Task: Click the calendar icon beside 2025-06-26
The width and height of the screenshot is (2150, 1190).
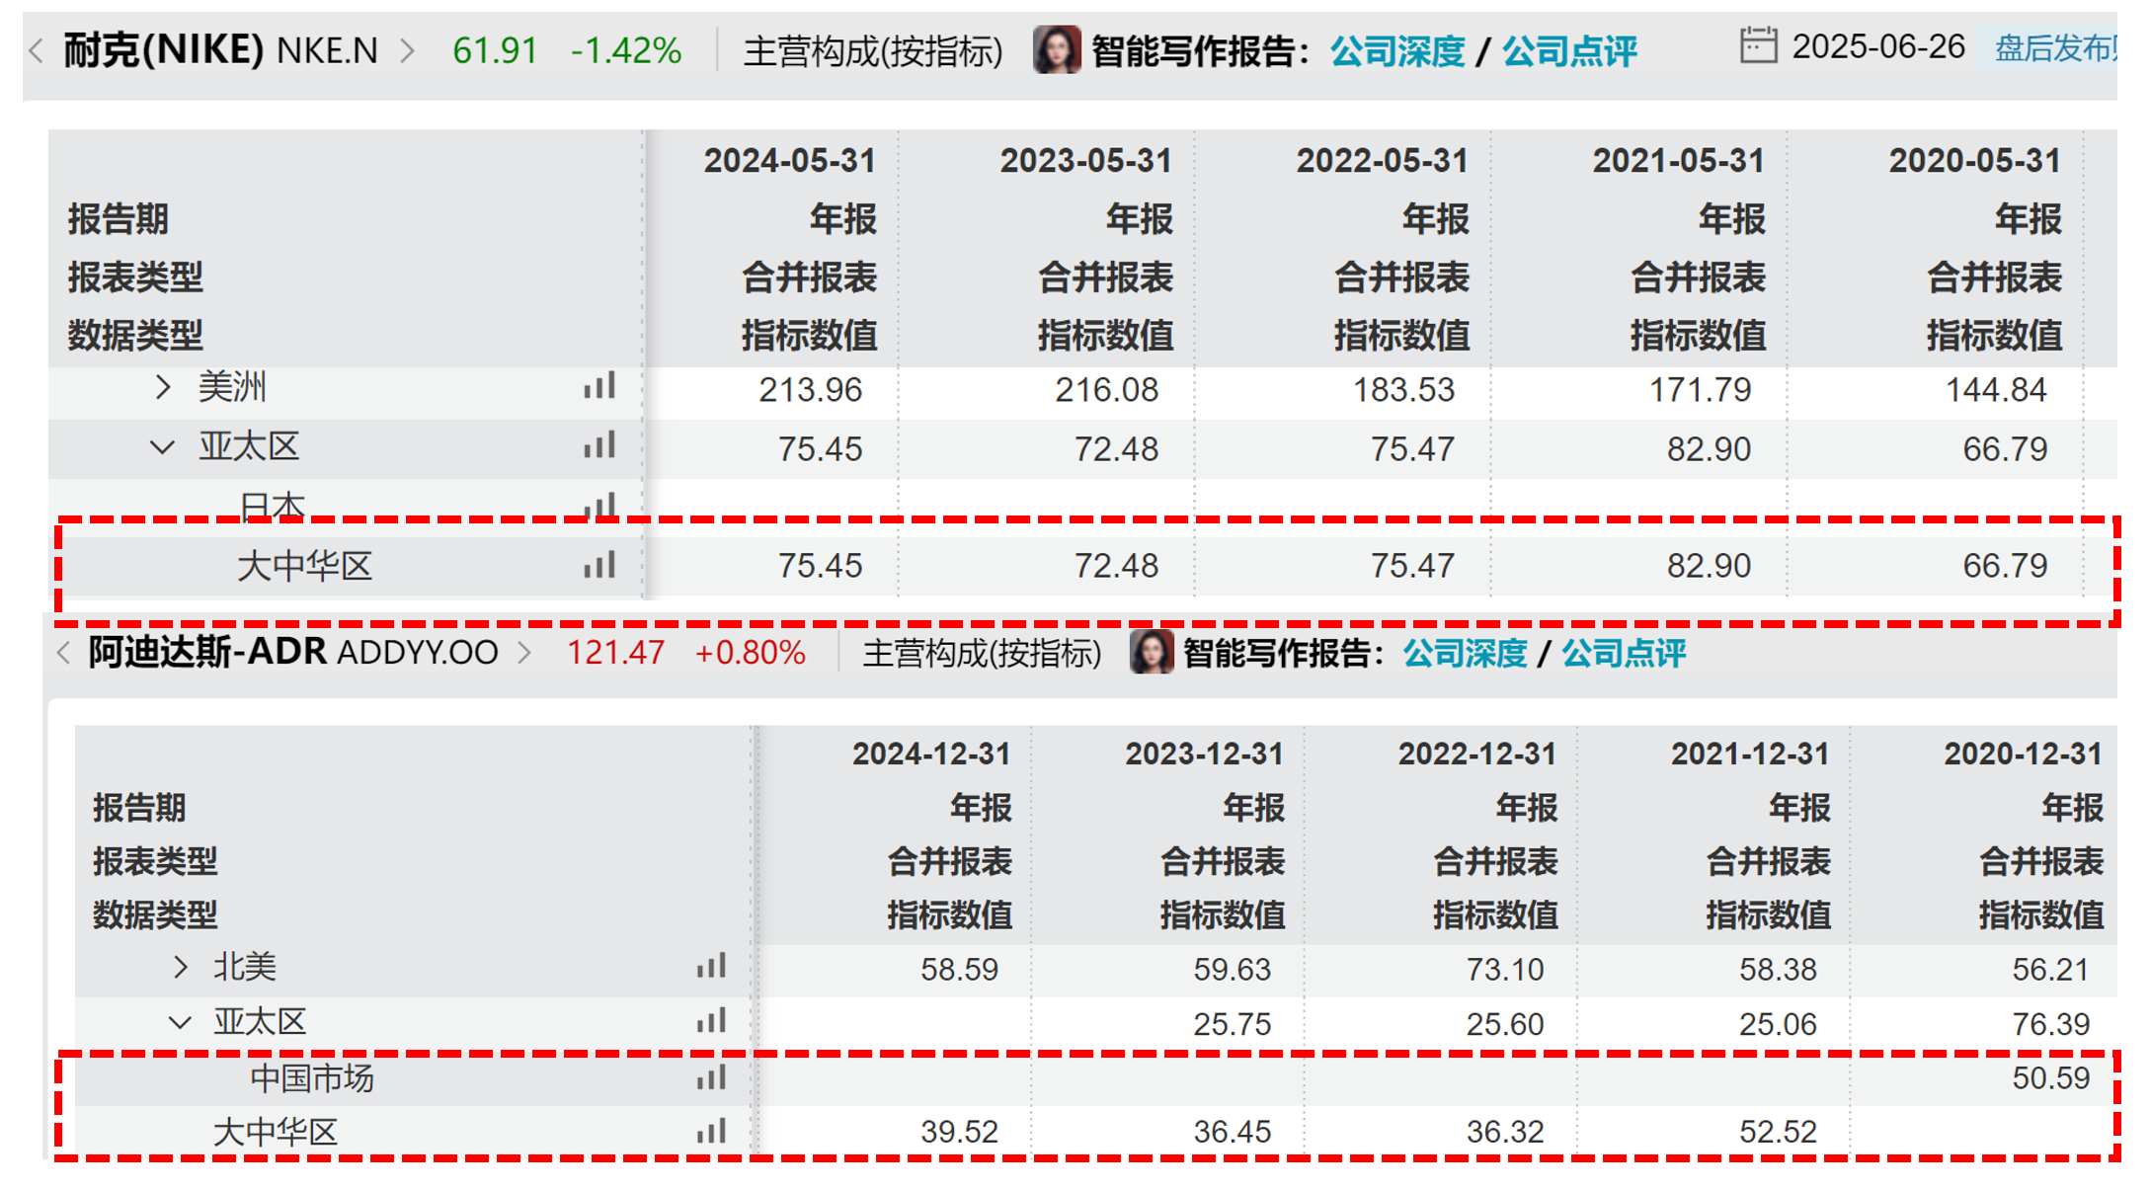Action: click(1758, 45)
